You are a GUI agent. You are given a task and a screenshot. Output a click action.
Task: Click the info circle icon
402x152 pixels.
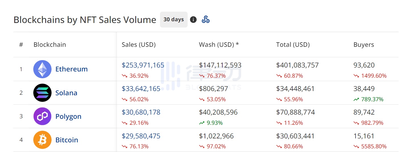[193, 20]
